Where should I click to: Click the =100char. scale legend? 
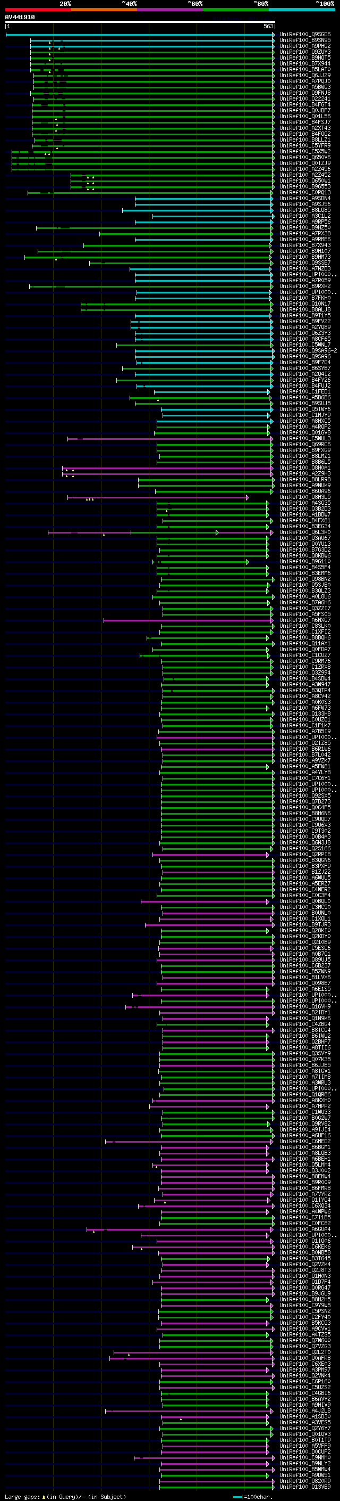coord(253,1497)
